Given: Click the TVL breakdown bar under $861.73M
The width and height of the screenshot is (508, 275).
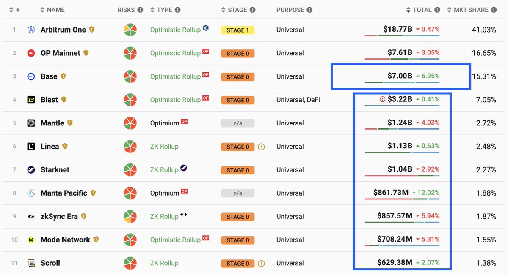Looking at the screenshot, I should tap(402, 199).
